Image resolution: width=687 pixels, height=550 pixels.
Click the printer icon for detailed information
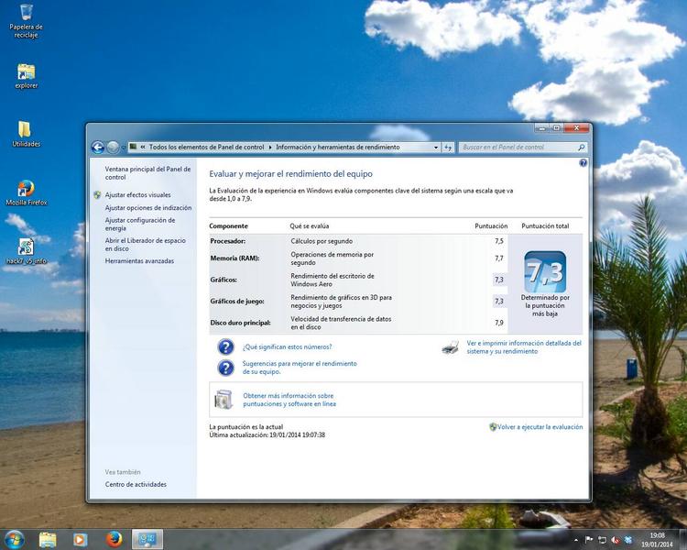(x=451, y=347)
